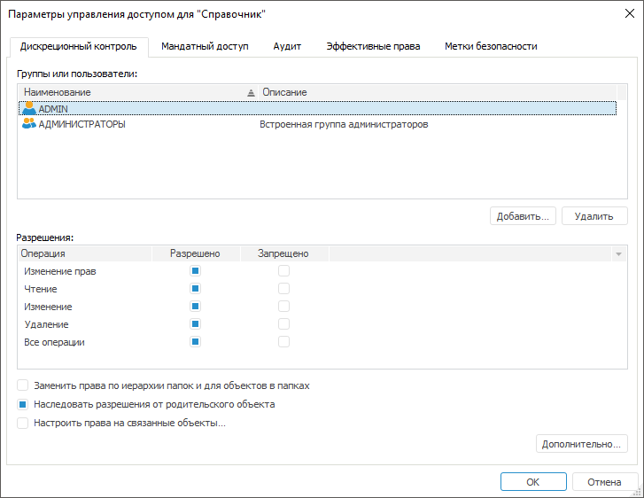Confirm the dialog with OK
The width and height of the screenshot is (644, 498).
coord(532,483)
